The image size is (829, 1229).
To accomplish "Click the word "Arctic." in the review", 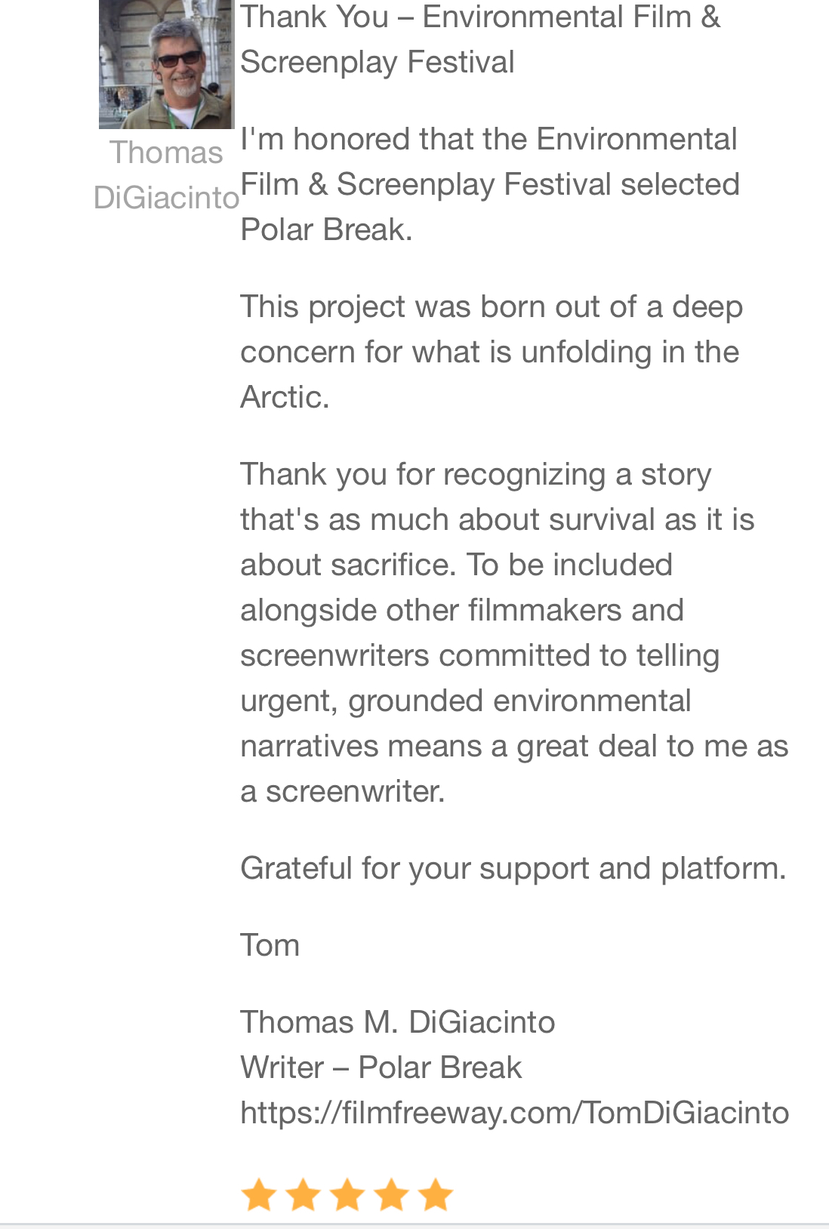I will click(285, 397).
